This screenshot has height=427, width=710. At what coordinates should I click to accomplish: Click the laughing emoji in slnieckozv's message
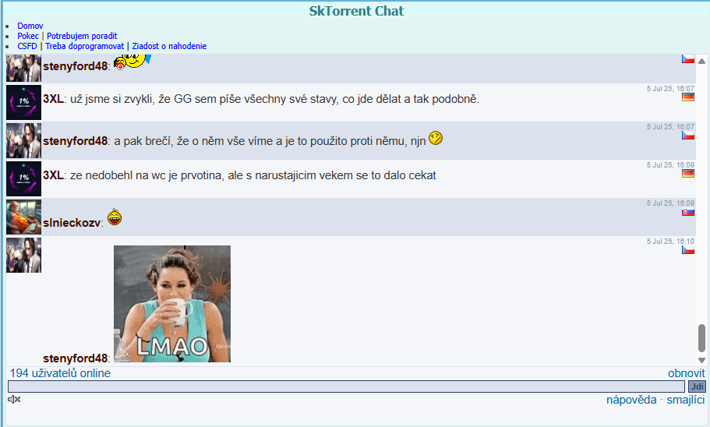coord(115,218)
